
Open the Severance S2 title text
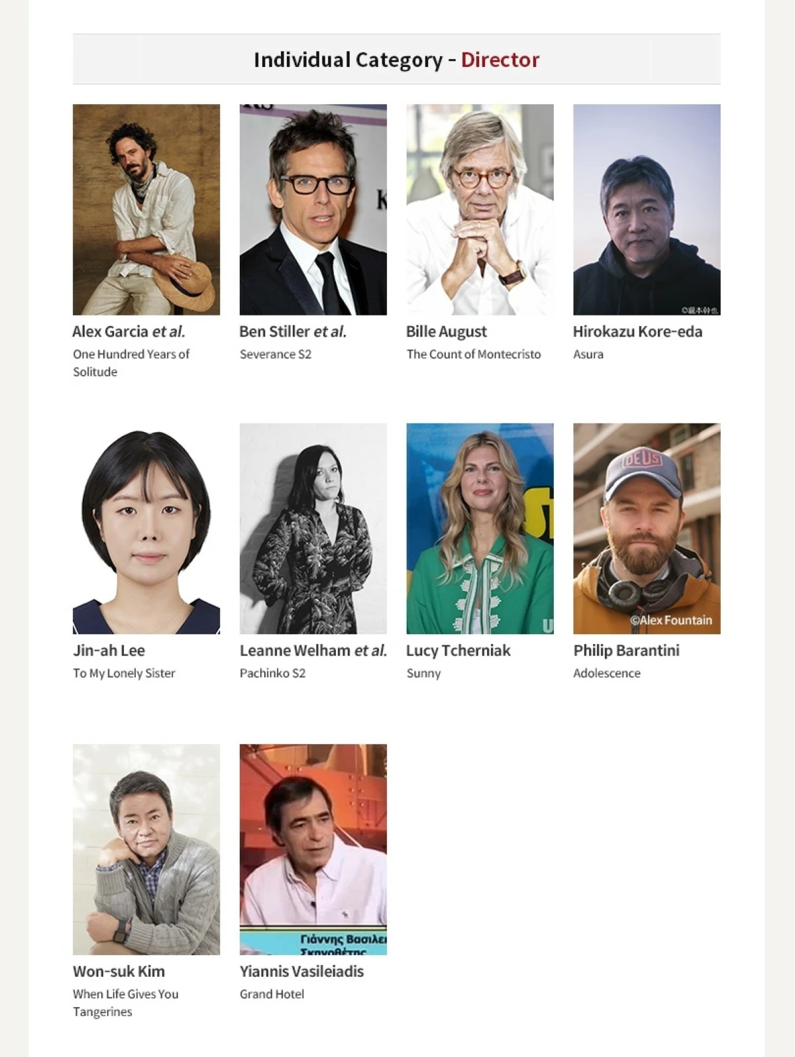point(276,354)
